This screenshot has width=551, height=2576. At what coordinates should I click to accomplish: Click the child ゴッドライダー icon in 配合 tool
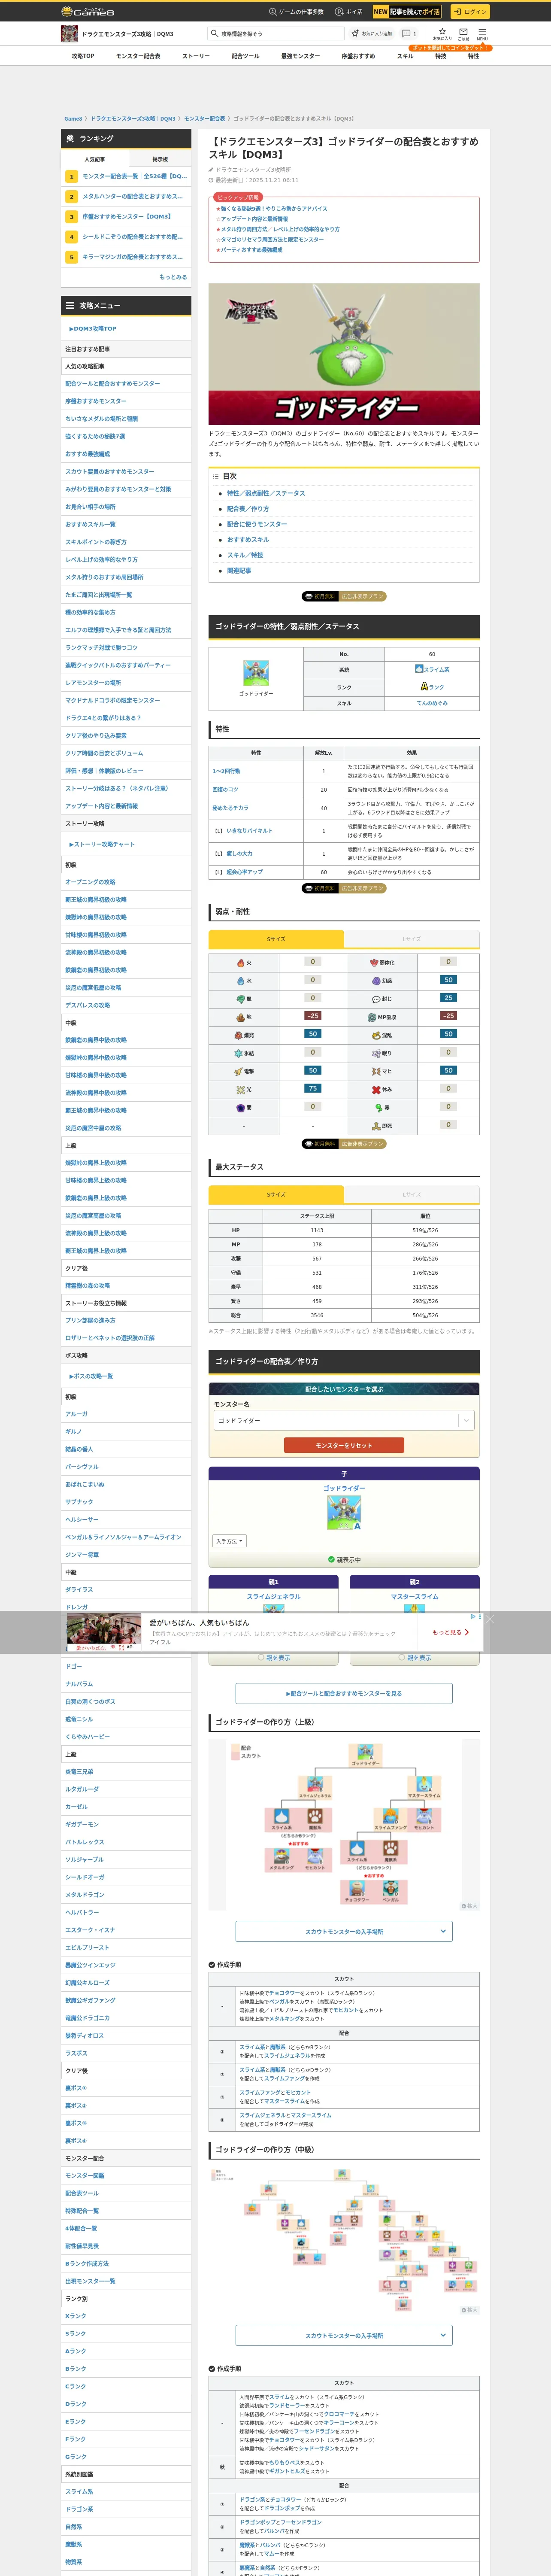coord(344,1512)
